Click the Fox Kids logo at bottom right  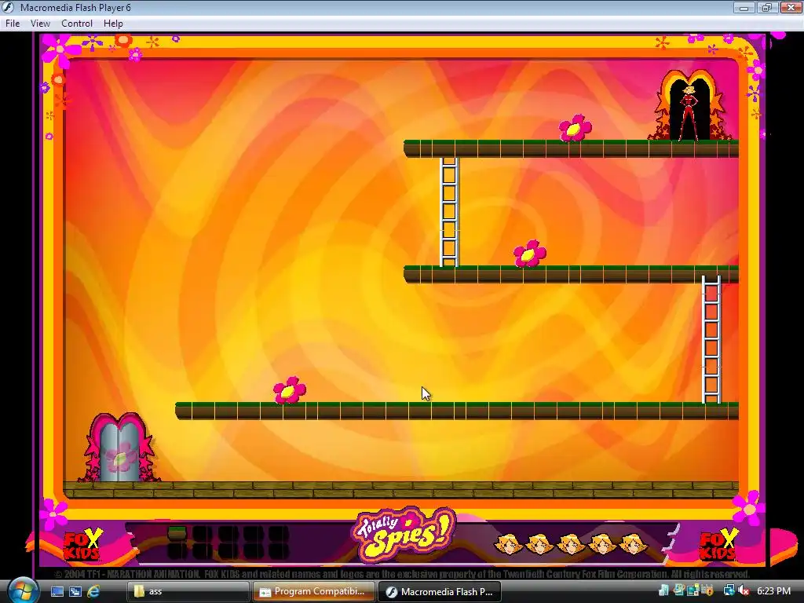click(x=719, y=545)
